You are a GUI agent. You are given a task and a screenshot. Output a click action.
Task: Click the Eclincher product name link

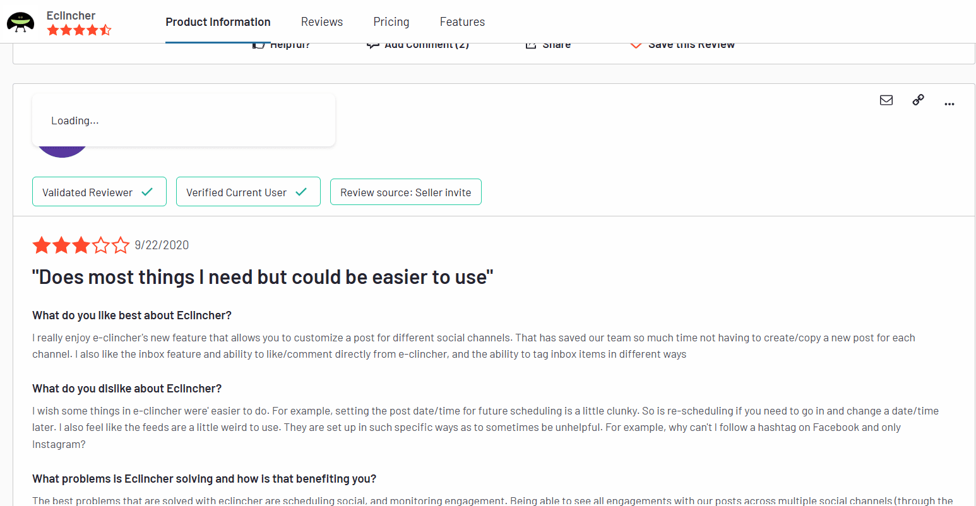(71, 15)
